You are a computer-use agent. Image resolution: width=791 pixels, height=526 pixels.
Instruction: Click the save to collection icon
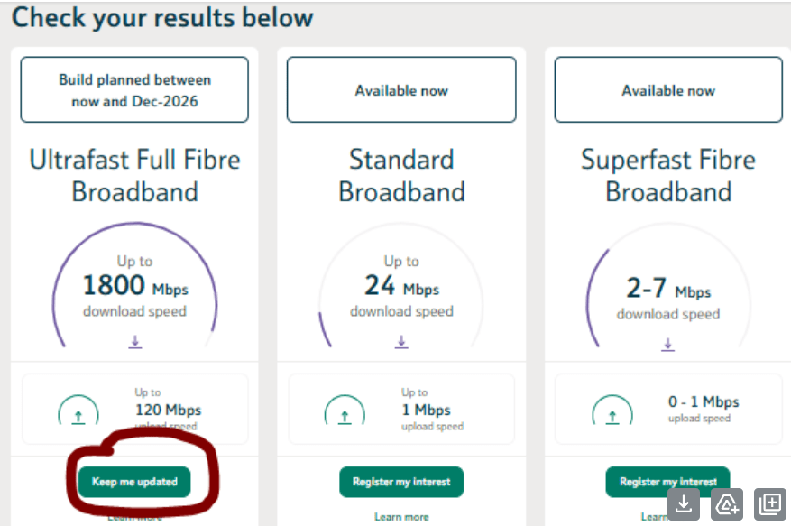coord(770,504)
